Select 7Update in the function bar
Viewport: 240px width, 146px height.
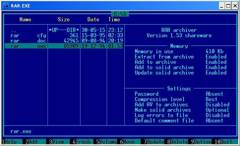tap(154, 142)
